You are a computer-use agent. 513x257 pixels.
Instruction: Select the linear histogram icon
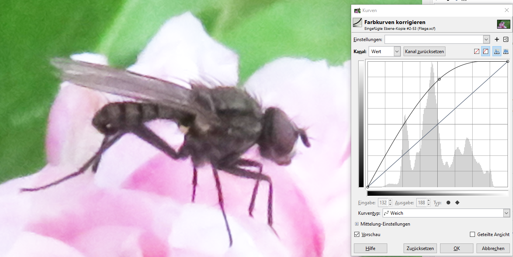click(x=497, y=52)
